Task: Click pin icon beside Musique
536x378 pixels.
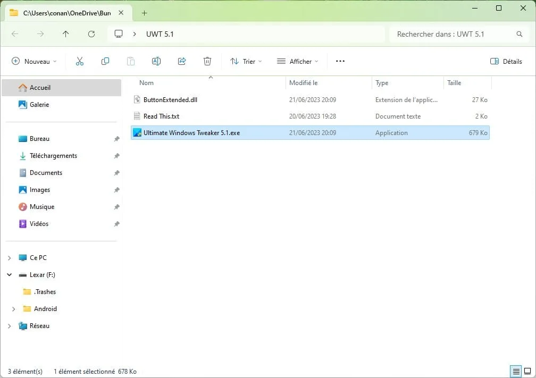Action: pos(116,207)
